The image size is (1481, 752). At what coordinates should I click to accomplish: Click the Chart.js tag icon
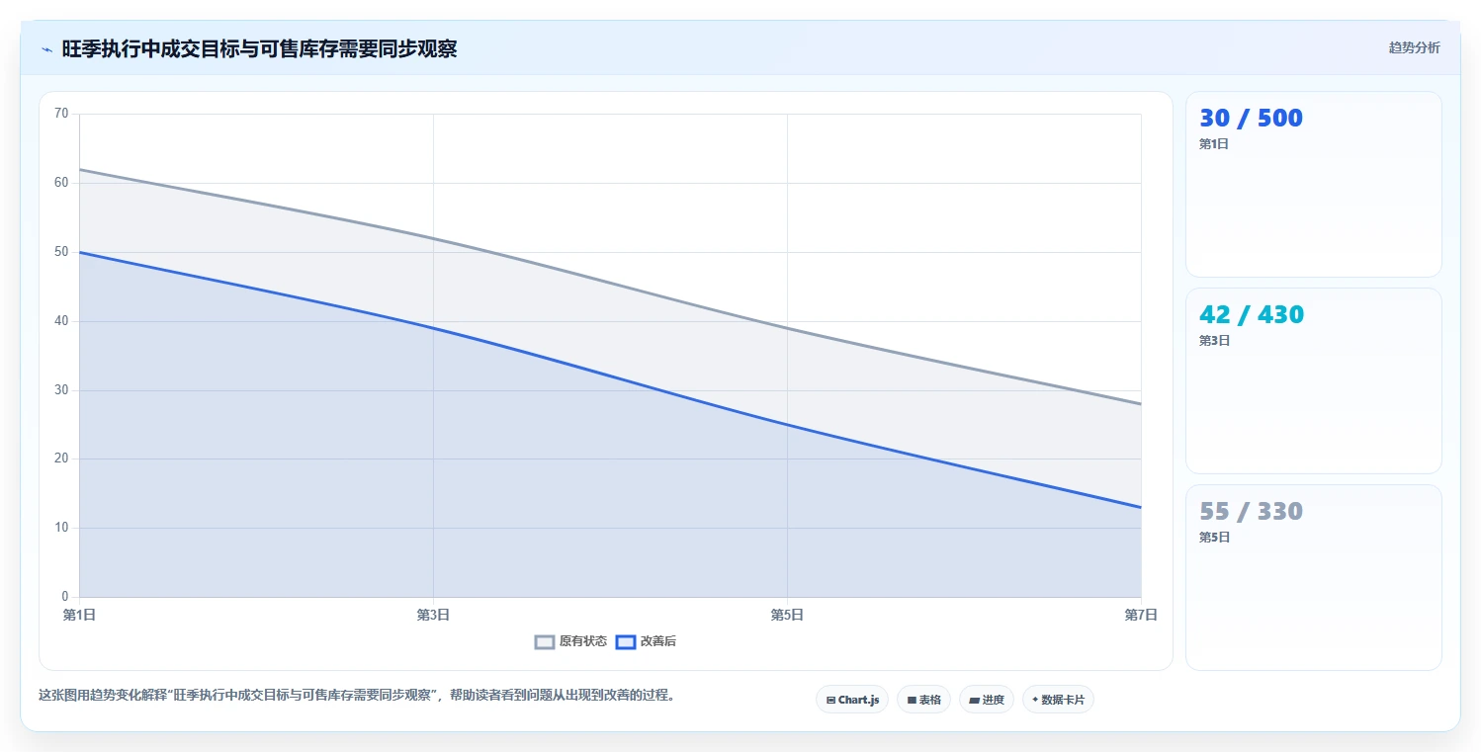point(830,700)
